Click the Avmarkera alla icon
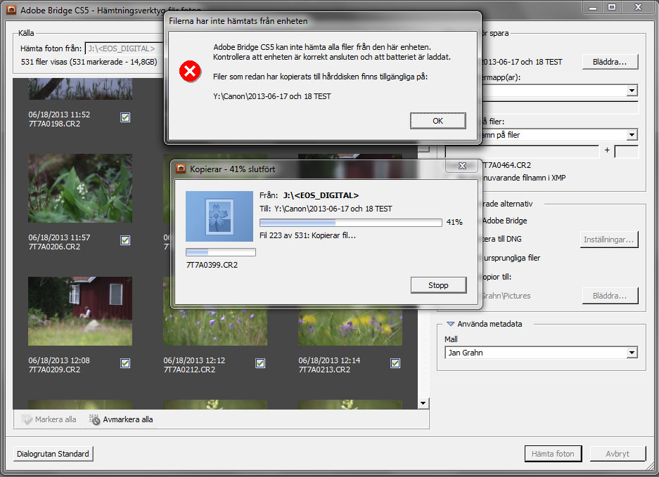659x477 pixels. click(x=94, y=419)
